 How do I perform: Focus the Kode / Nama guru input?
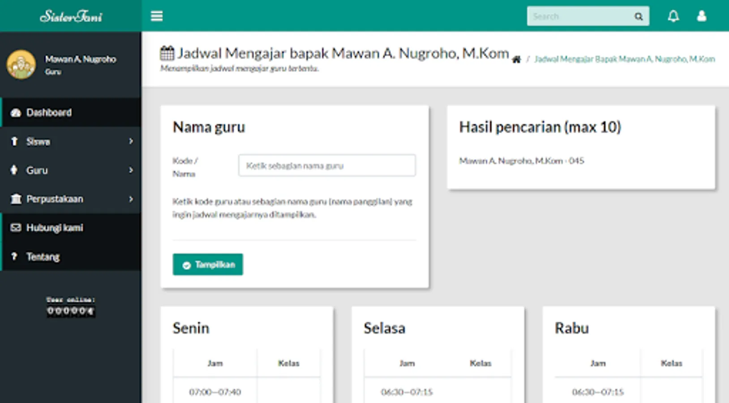tap(327, 166)
